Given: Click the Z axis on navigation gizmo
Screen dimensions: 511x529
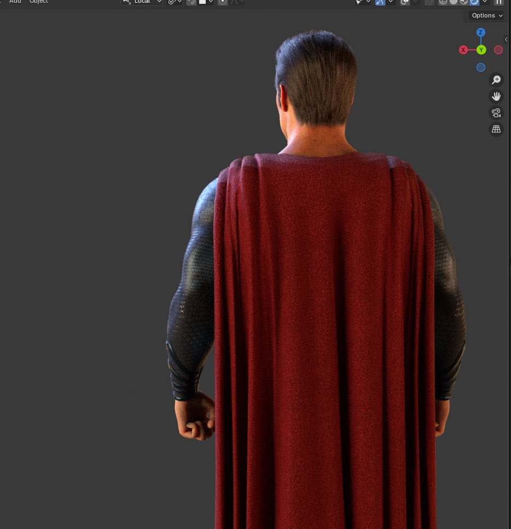Looking at the screenshot, I should click(x=480, y=33).
